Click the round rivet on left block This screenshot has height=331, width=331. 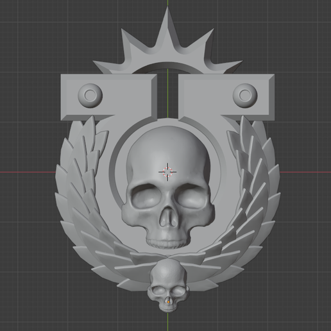[x=90, y=96]
